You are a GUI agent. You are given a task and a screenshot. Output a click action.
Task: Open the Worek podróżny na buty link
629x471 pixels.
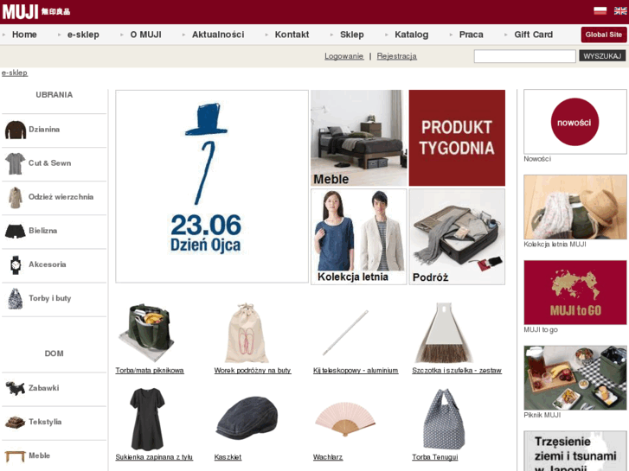point(253,371)
